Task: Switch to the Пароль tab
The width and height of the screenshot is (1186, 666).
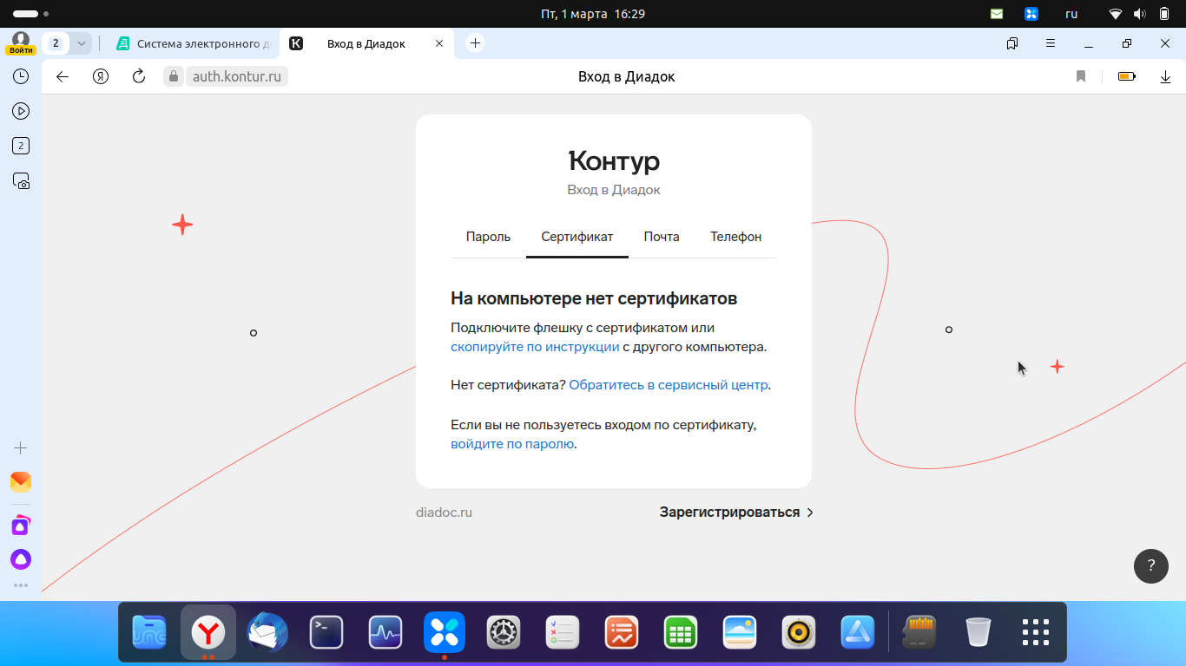Action: [x=488, y=237]
